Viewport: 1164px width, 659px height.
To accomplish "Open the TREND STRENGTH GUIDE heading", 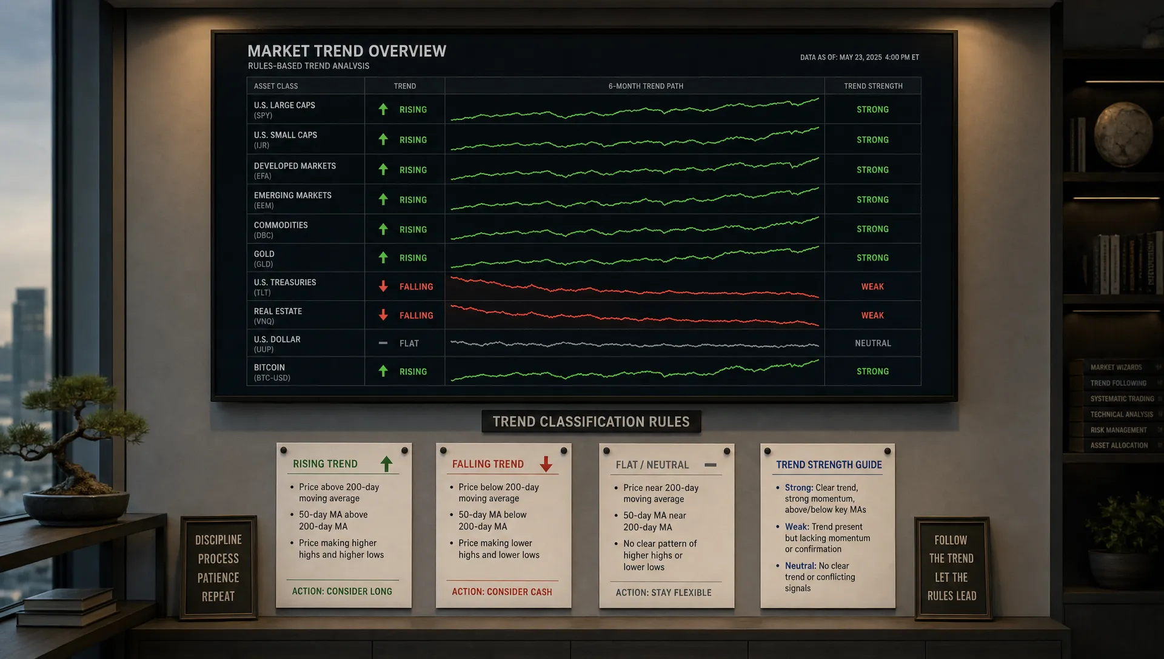I will (829, 465).
